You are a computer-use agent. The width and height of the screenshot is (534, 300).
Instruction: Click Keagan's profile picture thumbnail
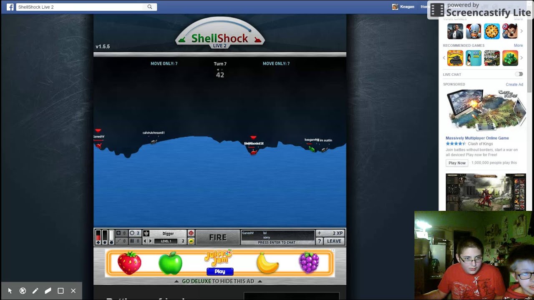[395, 7]
